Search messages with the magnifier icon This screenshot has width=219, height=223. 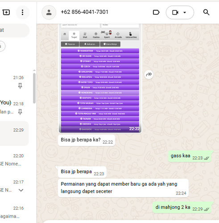point(206,12)
